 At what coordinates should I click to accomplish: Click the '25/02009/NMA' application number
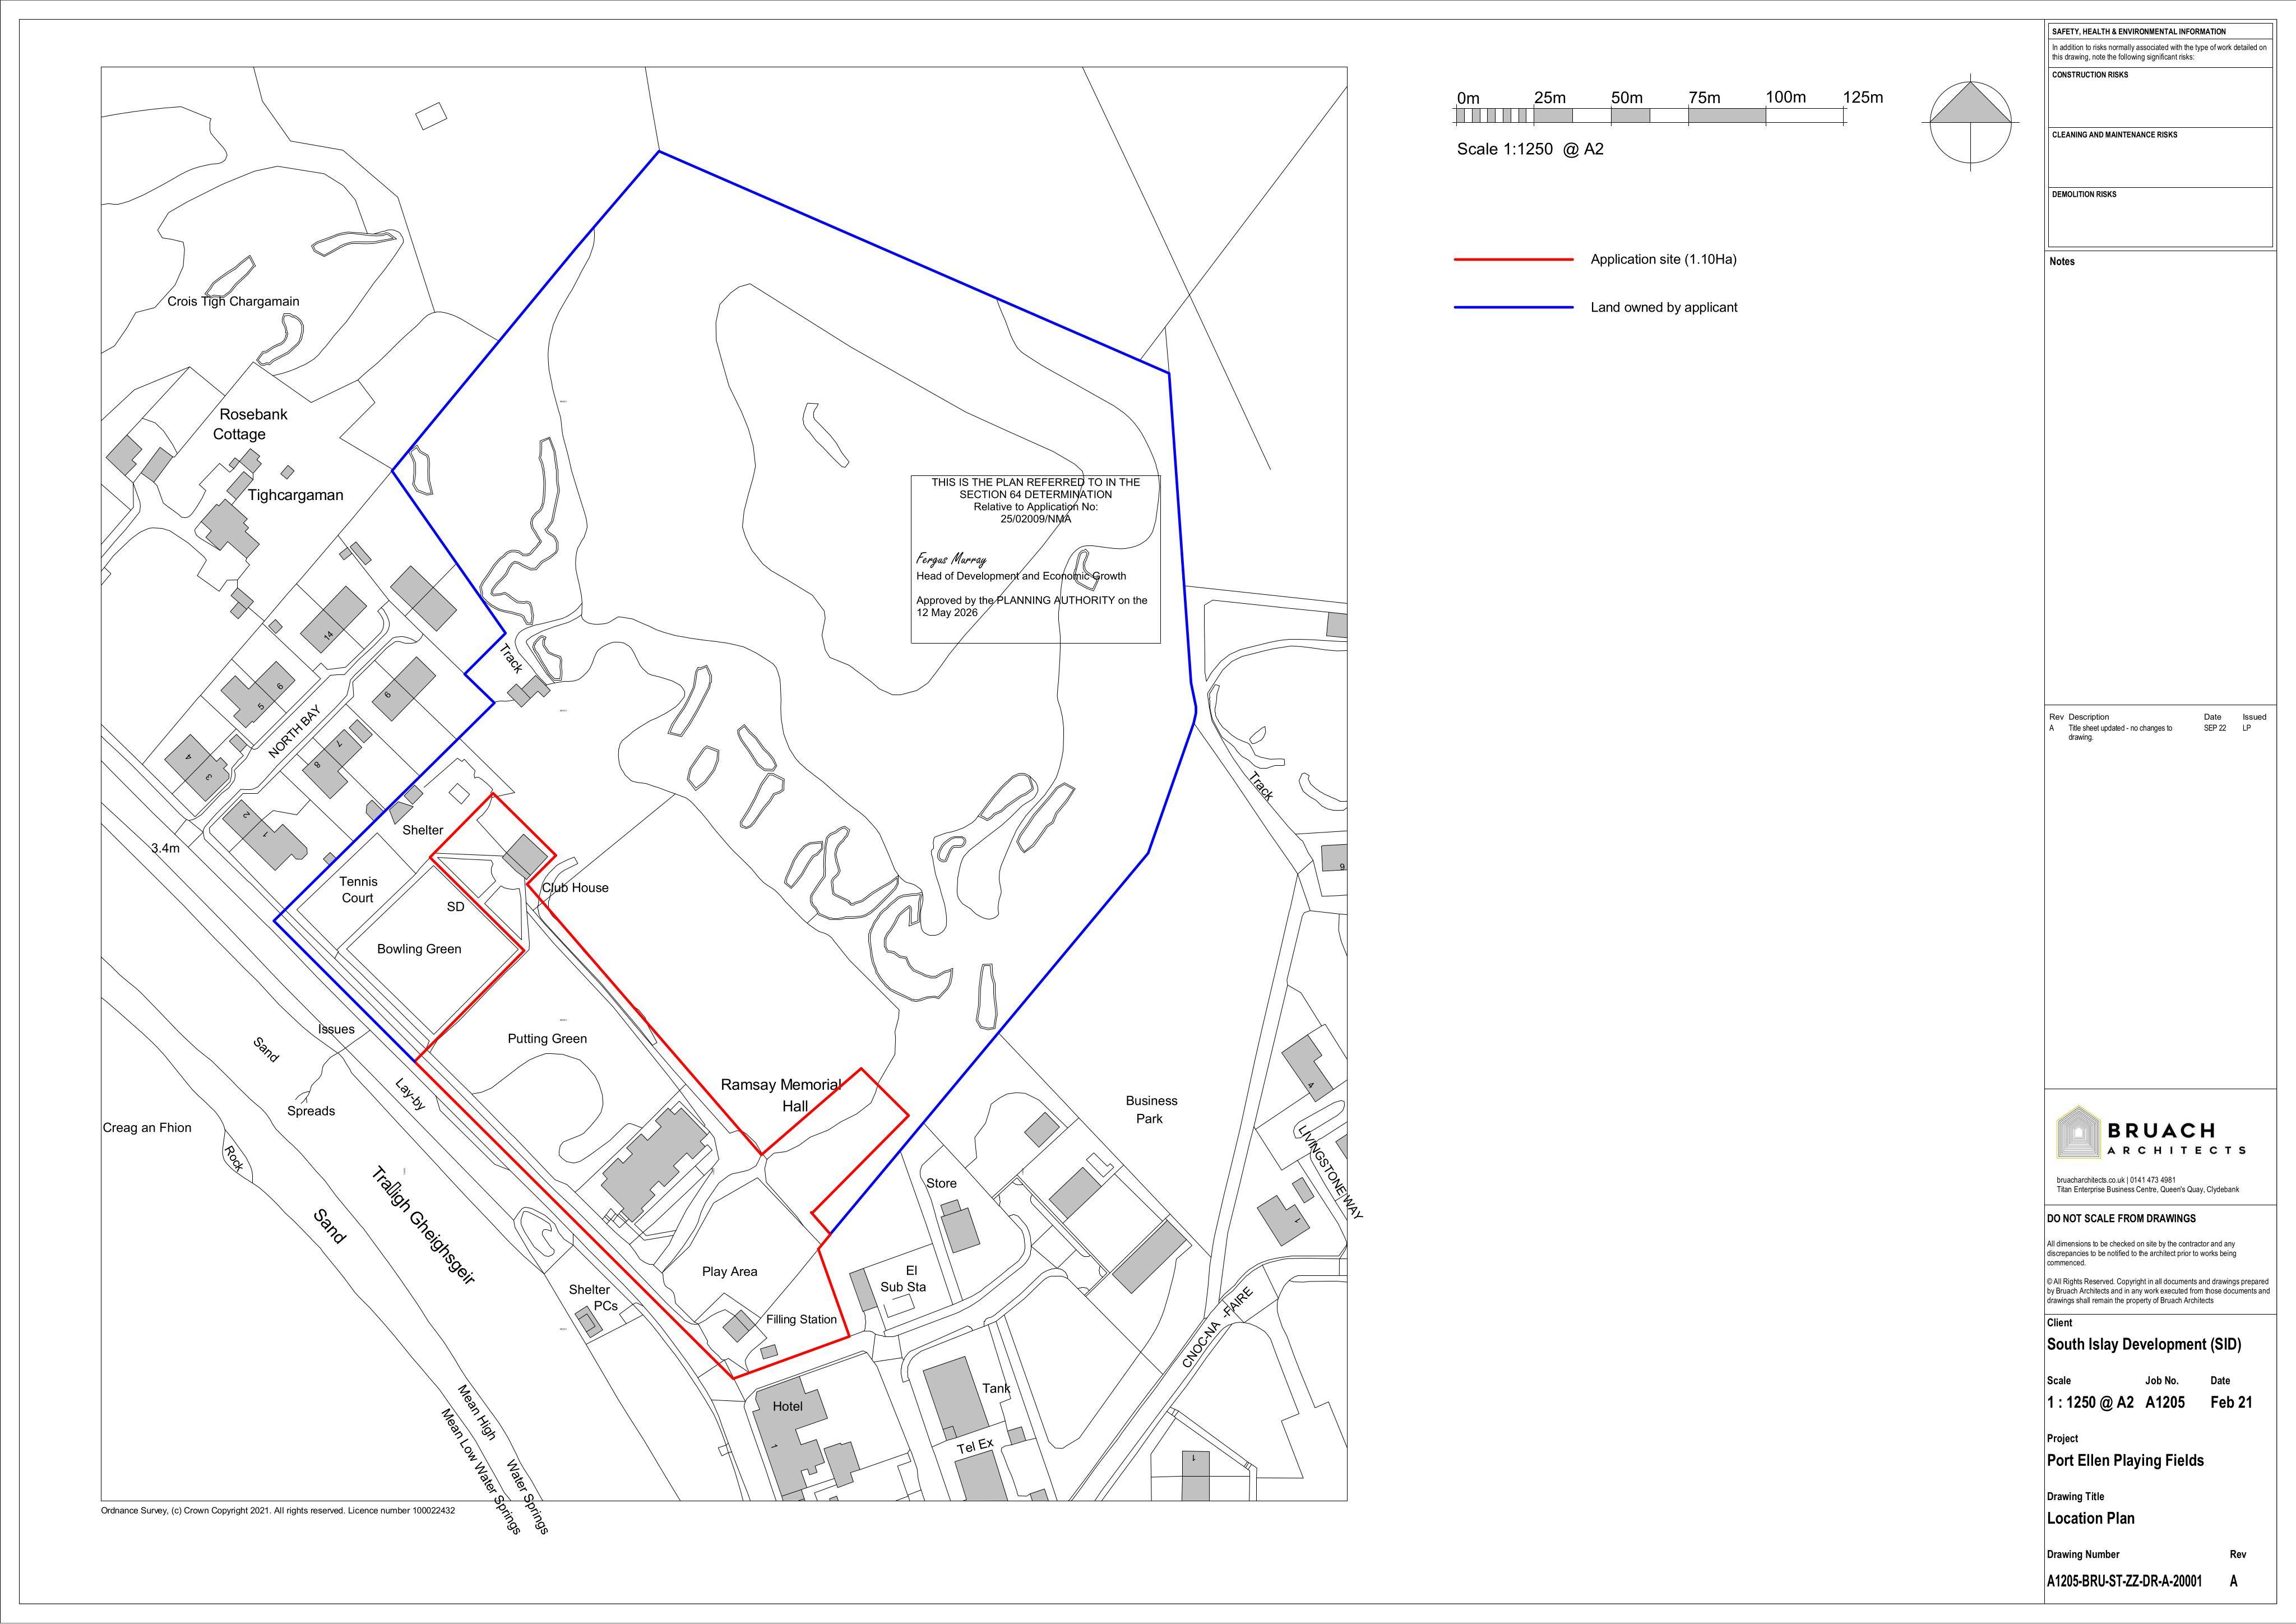1035,519
